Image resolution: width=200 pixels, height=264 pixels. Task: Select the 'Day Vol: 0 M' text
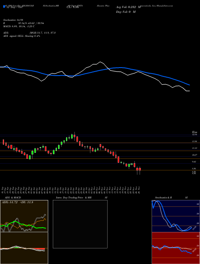click(126, 12)
